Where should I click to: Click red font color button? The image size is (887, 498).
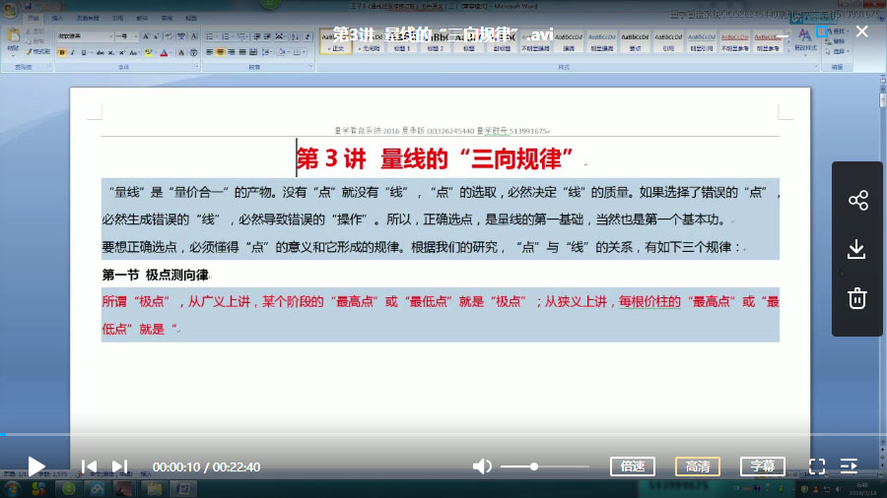(x=164, y=52)
